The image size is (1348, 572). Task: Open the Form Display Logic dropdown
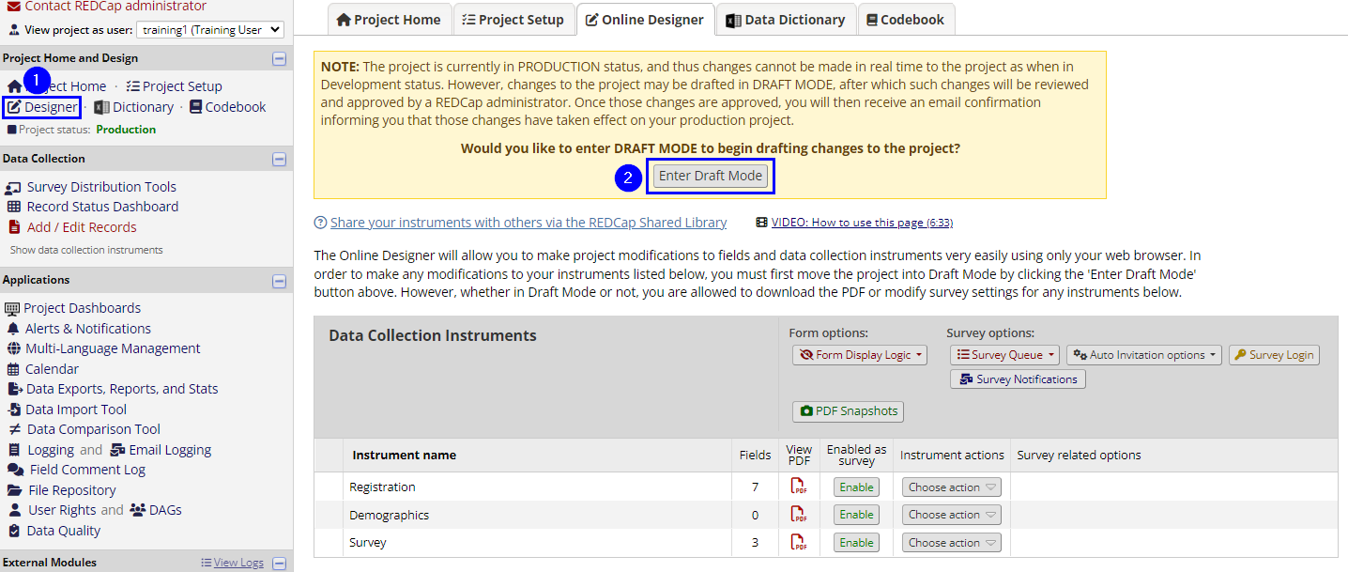(860, 355)
